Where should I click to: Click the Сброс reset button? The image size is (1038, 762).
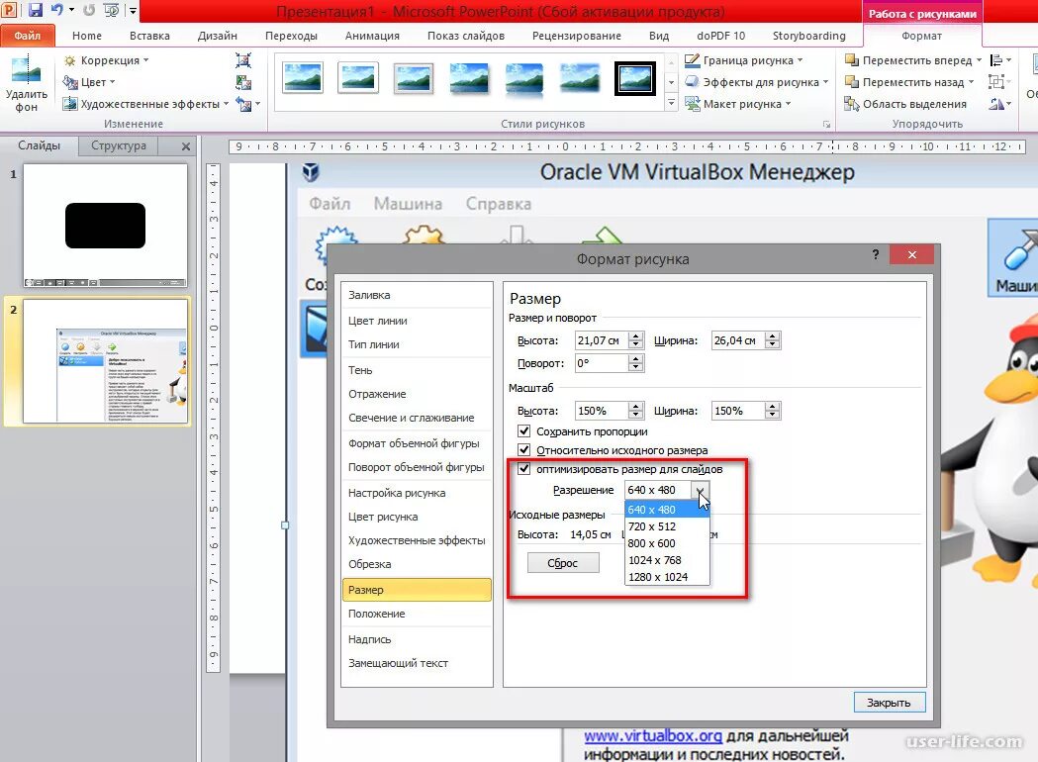point(563,563)
